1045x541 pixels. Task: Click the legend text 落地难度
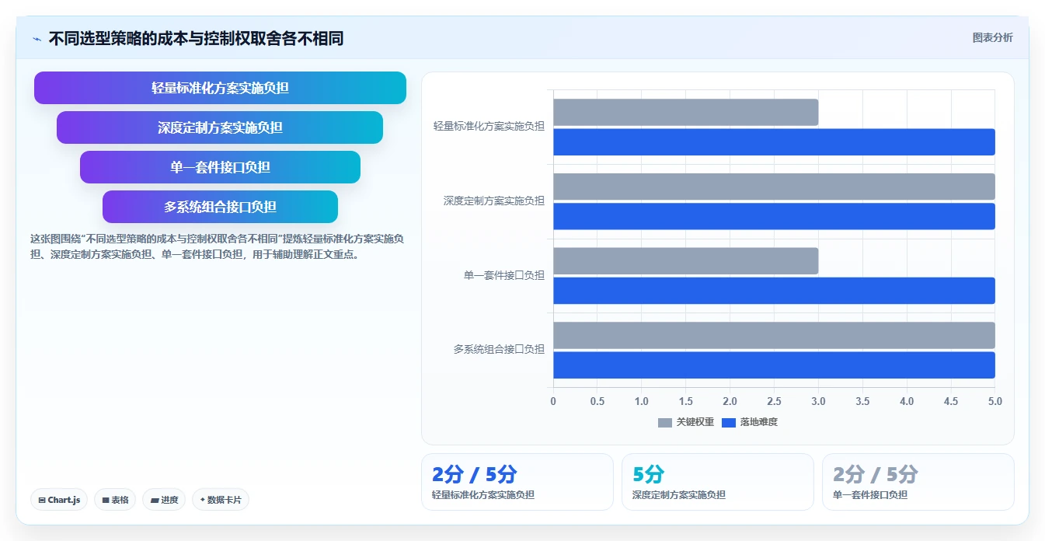tap(759, 422)
